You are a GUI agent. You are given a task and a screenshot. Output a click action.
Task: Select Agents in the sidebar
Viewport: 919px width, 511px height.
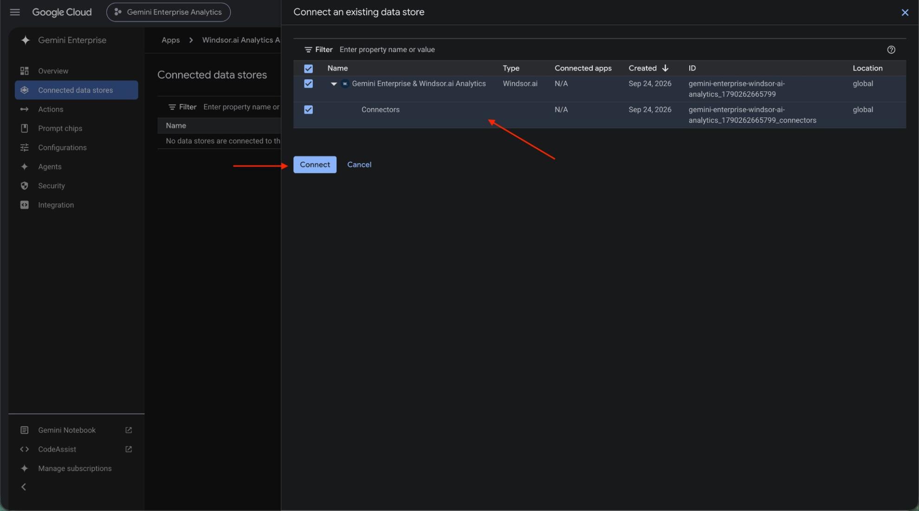[x=77, y=166]
